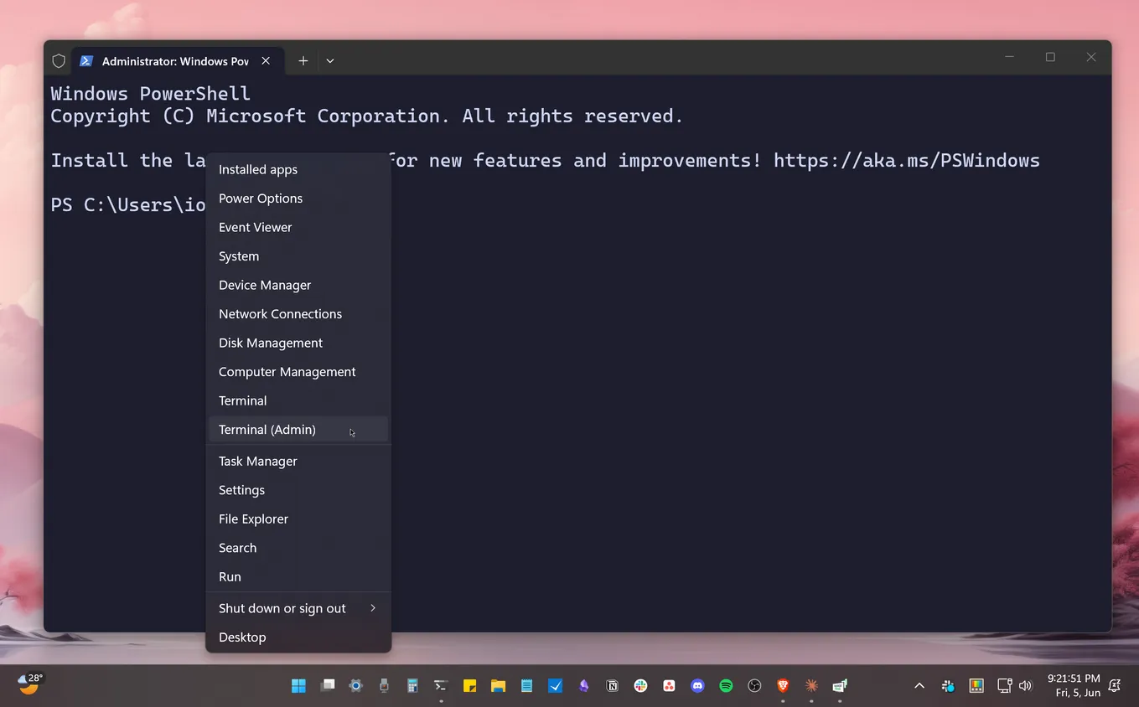
Task: Show hidden system tray icons
Action: pos(919,686)
